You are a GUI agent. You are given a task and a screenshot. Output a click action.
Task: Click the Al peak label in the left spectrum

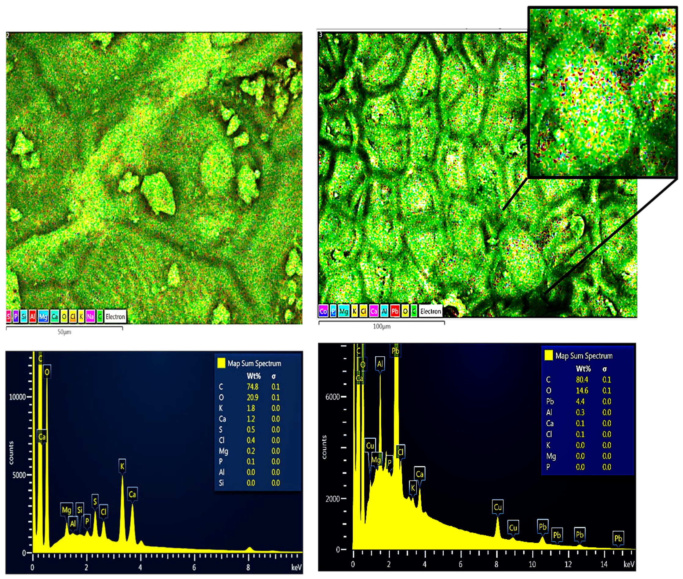click(73, 523)
